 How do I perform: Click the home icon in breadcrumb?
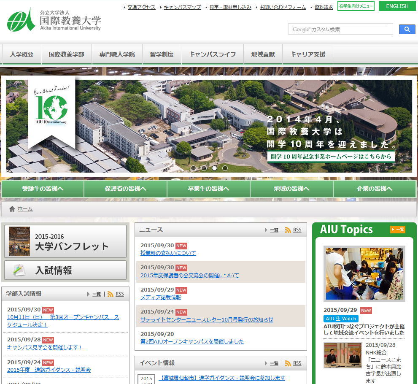click(12, 209)
